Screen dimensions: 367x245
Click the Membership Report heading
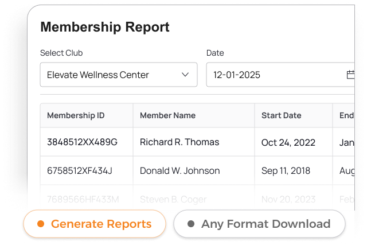pos(105,27)
